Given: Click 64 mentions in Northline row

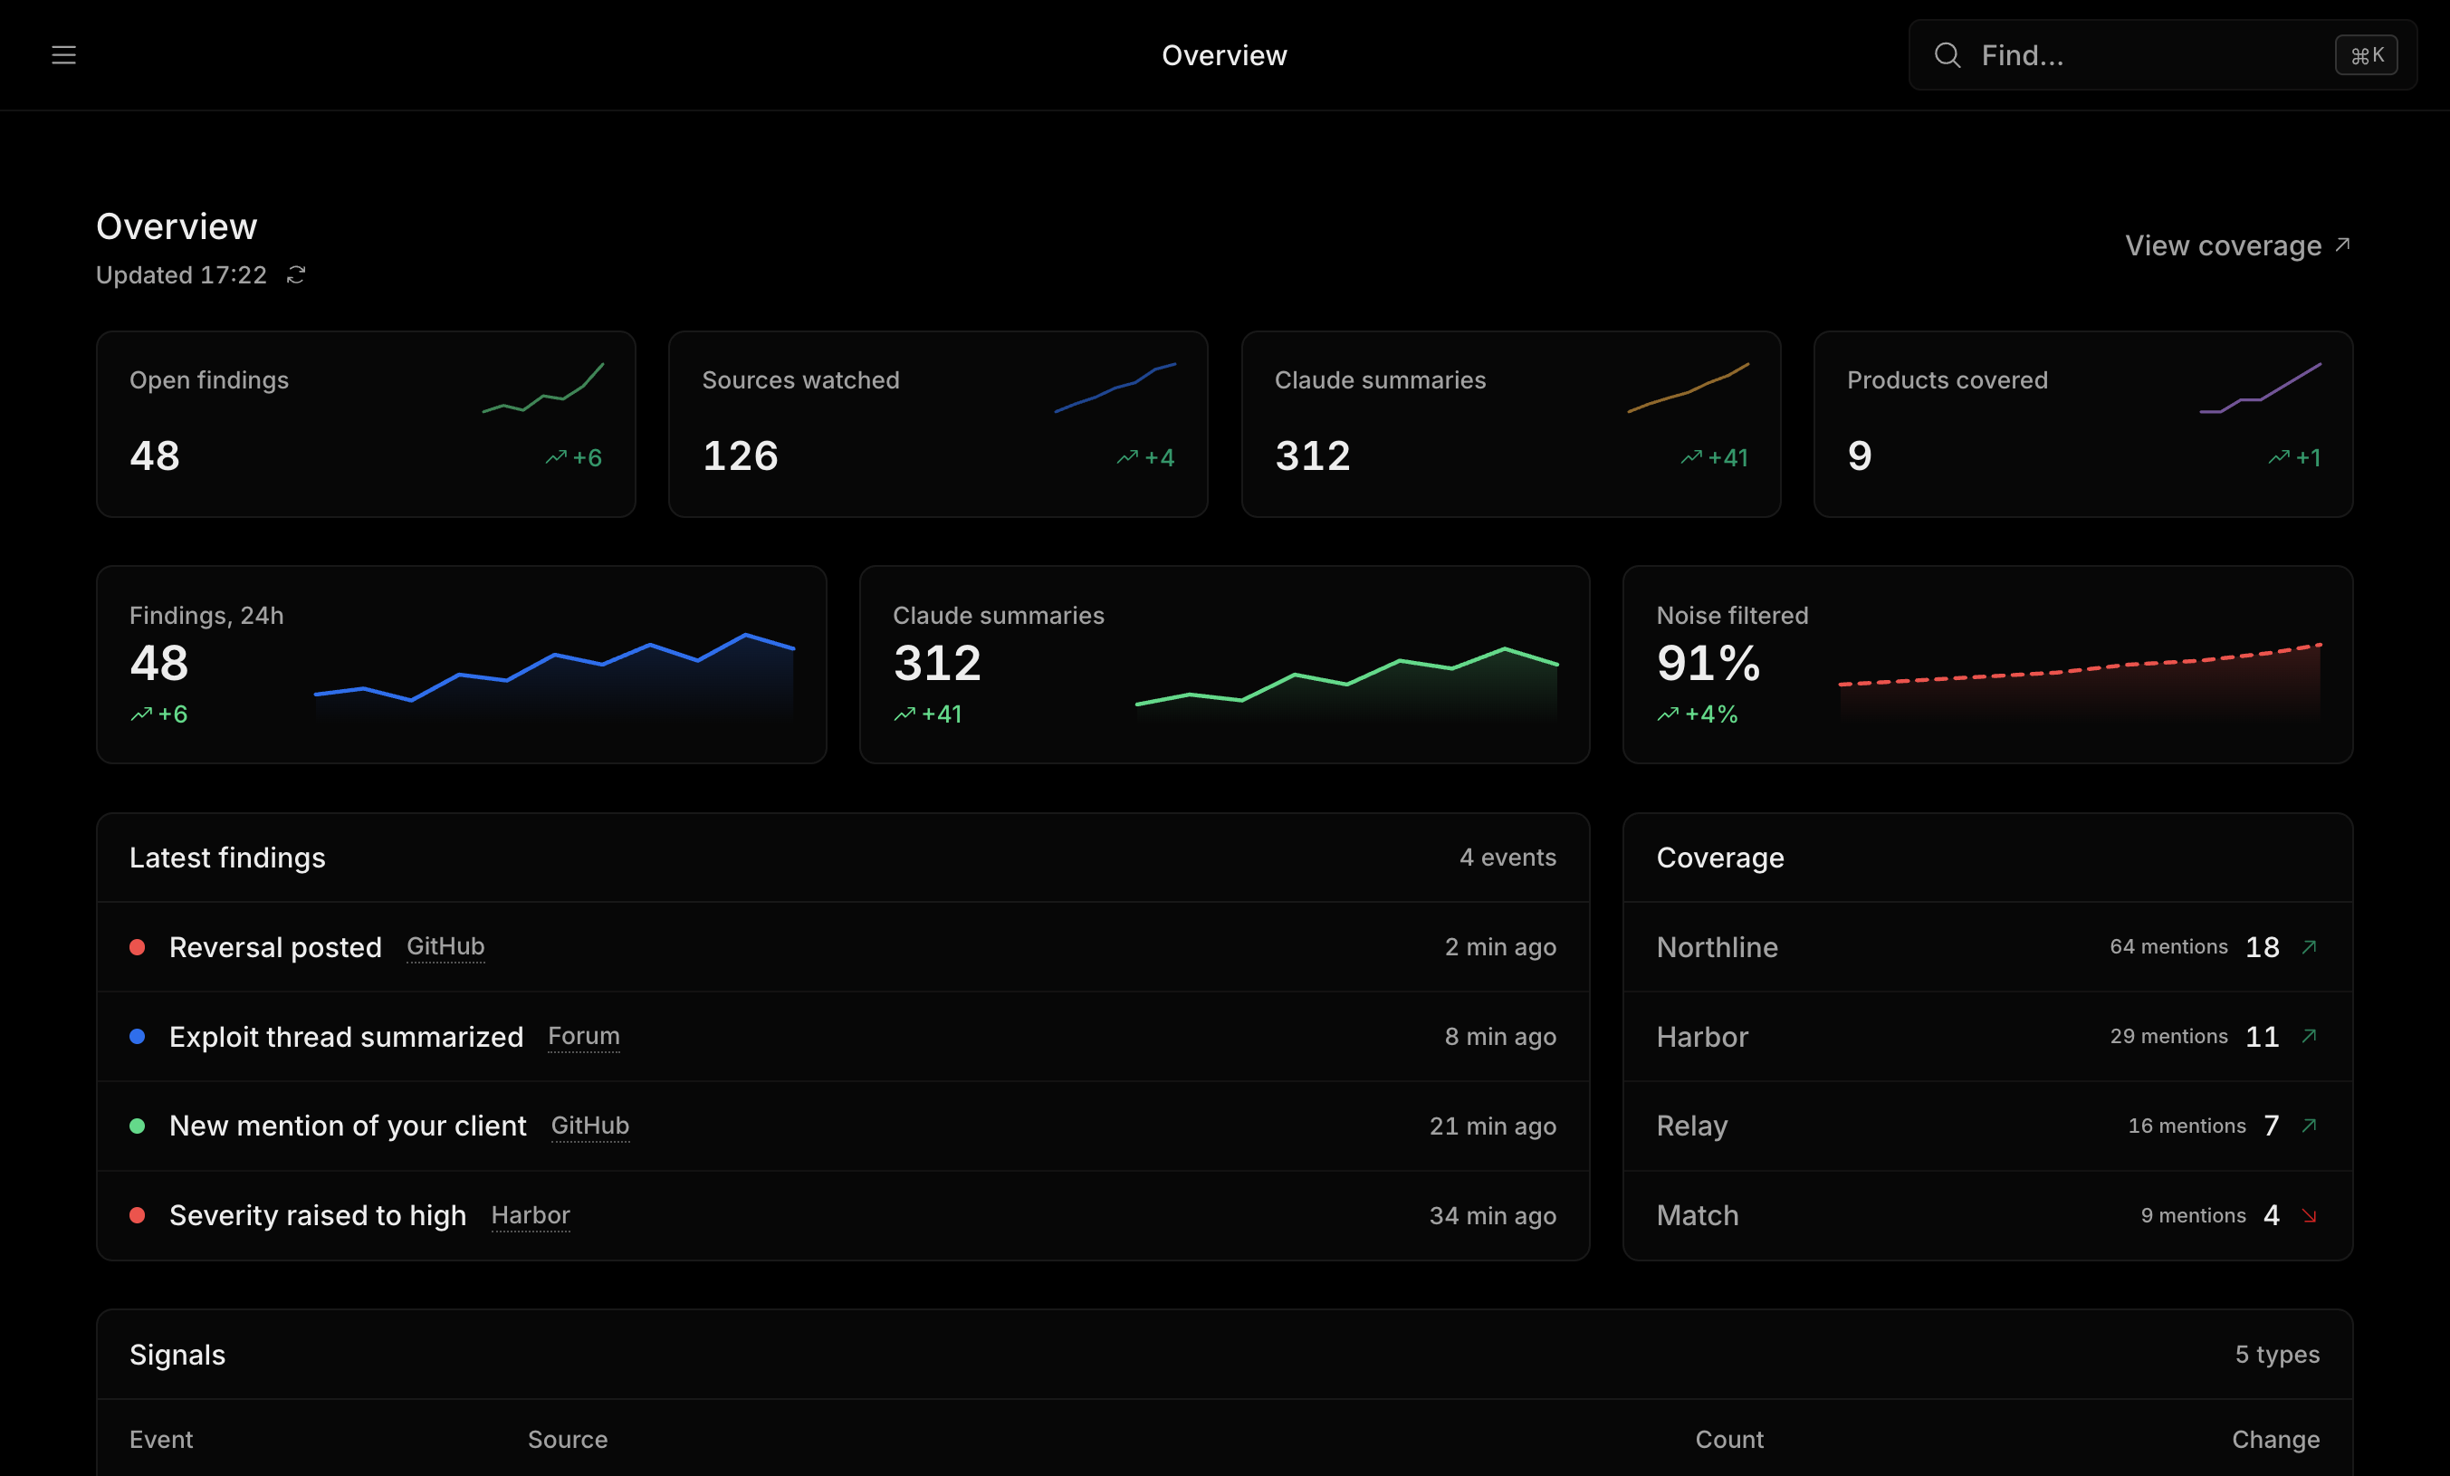Looking at the screenshot, I should (2168, 947).
